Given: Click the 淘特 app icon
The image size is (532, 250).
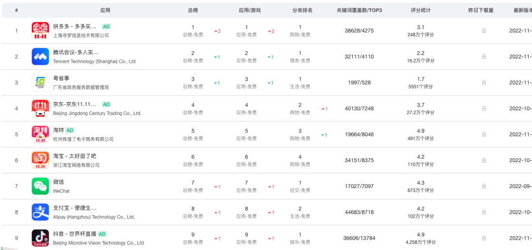Looking at the screenshot, I should (40, 134).
